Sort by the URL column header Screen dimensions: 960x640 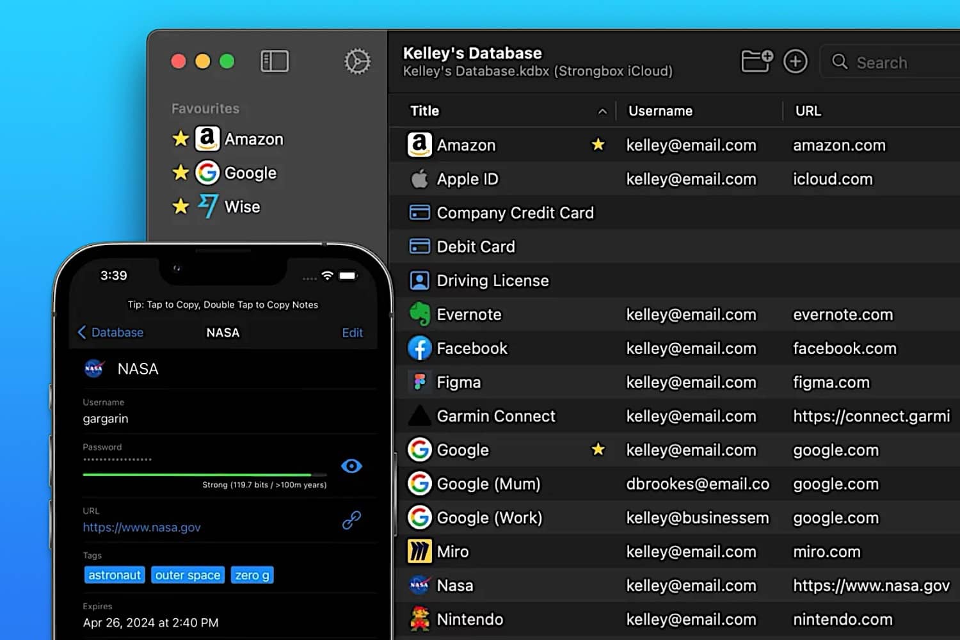(808, 111)
